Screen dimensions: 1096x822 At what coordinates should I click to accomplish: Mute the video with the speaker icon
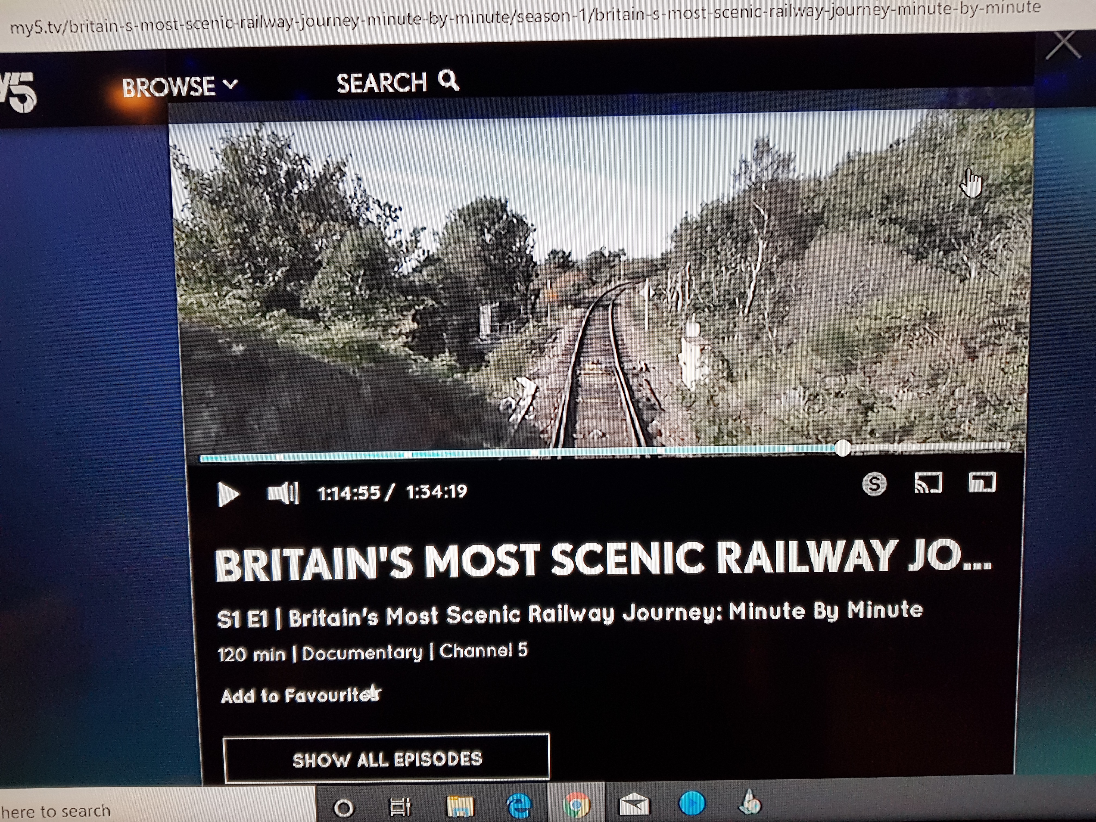pos(283,493)
